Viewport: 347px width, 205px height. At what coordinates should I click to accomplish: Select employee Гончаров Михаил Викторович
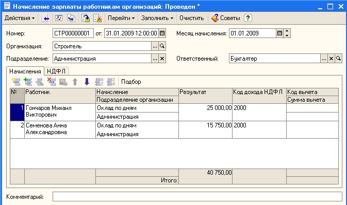(60, 112)
